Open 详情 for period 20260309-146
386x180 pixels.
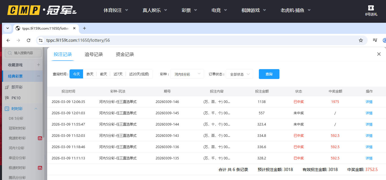click(369, 102)
